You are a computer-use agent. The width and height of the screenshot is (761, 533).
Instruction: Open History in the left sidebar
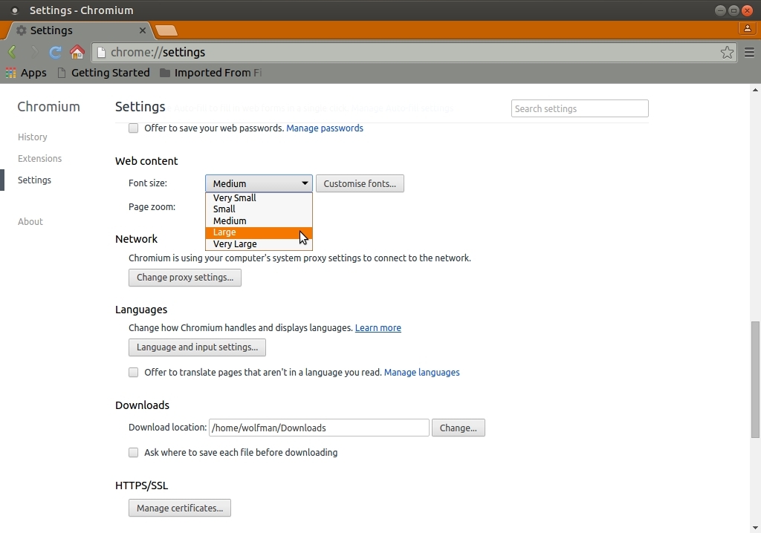(x=33, y=137)
